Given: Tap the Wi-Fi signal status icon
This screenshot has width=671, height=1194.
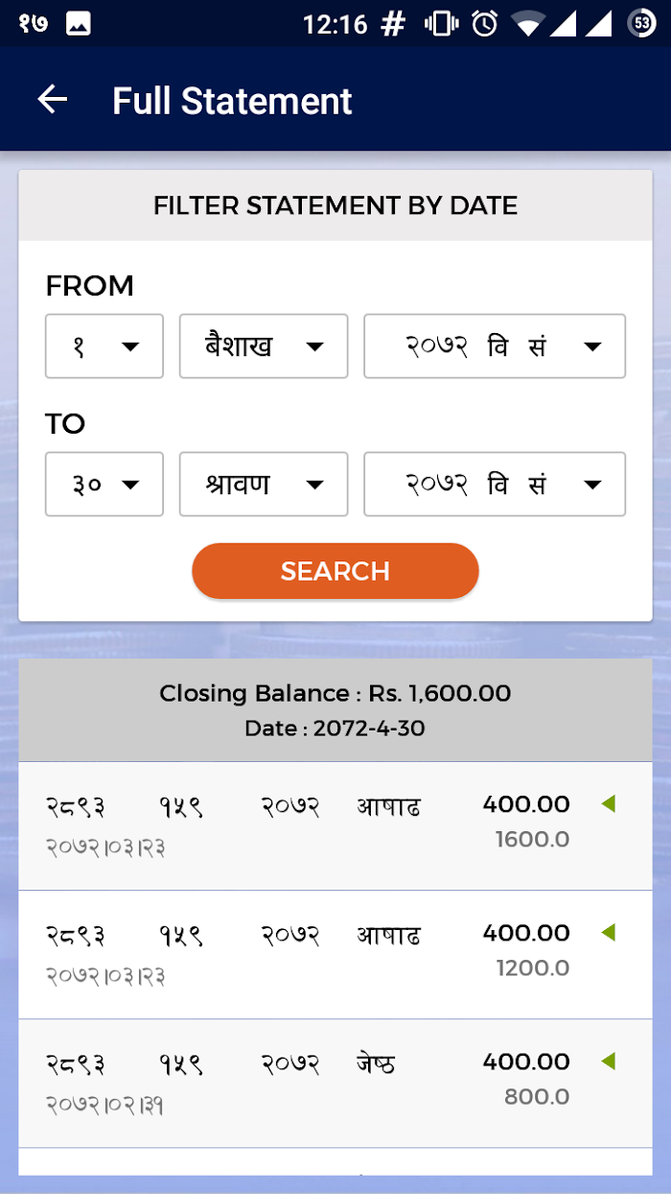Looking at the screenshot, I should [x=527, y=24].
